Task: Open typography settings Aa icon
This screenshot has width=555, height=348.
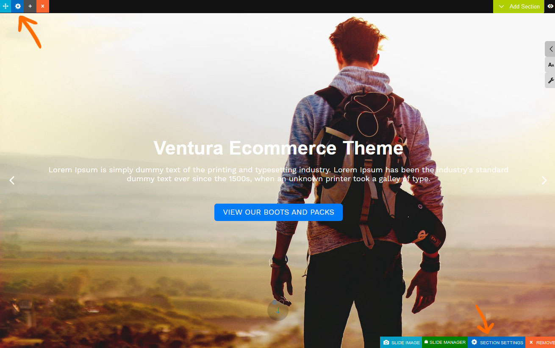Action: point(550,65)
